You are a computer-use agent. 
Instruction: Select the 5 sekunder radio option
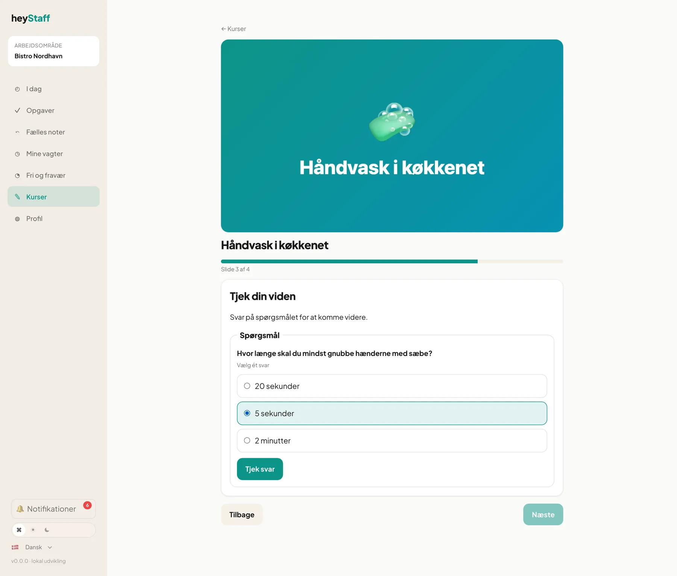point(392,413)
